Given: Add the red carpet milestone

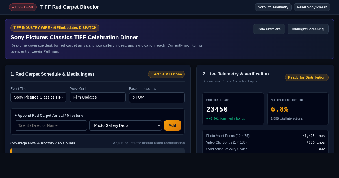Looking at the screenshot, I should tap(172, 125).
